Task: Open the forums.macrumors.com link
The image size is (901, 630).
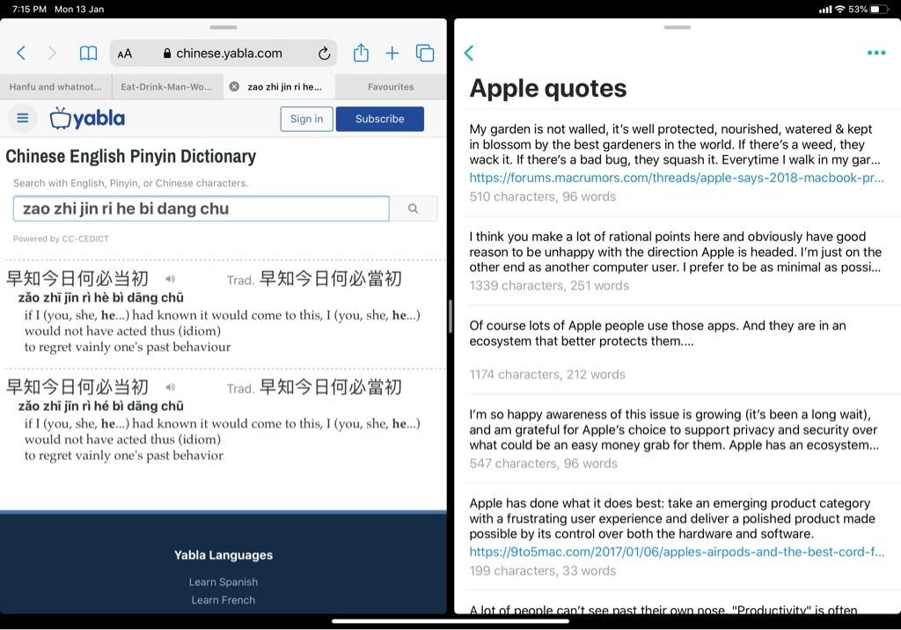Action: 677,178
